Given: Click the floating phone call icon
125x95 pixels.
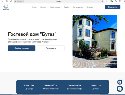Looking at the screenshot, I should (x=120, y=82).
